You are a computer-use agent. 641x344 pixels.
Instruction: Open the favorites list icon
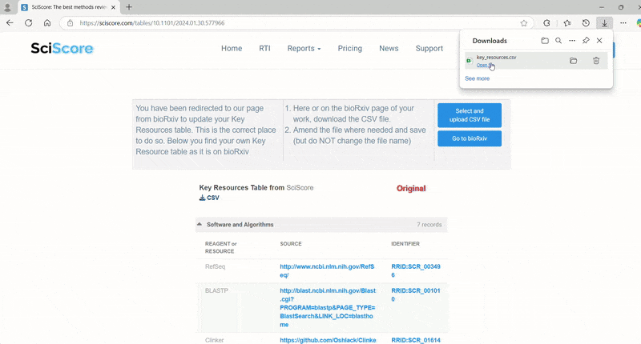(x=567, y=23)
